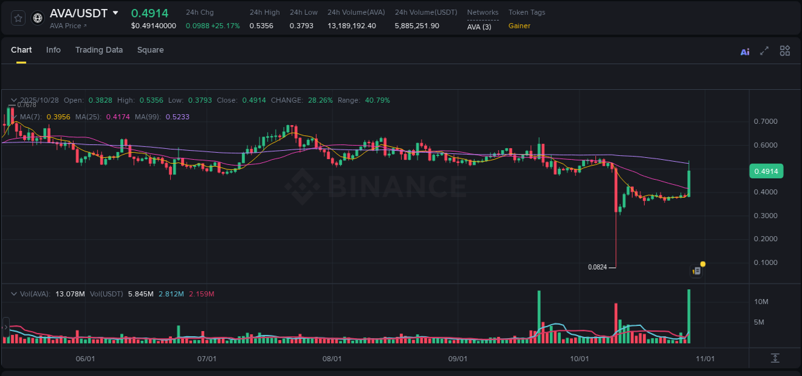Collapse the OHLC info legend chevron
Viewport: 802px width, 376px height.
point(13,99)
